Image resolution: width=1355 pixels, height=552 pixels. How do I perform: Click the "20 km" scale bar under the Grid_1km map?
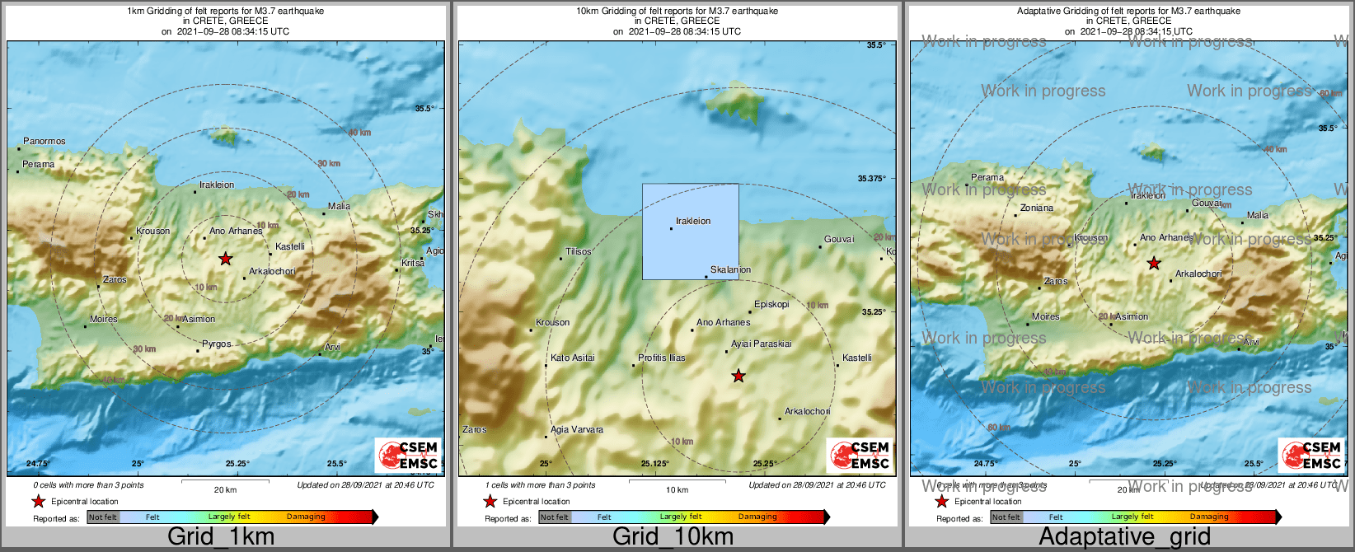point(225,484)
